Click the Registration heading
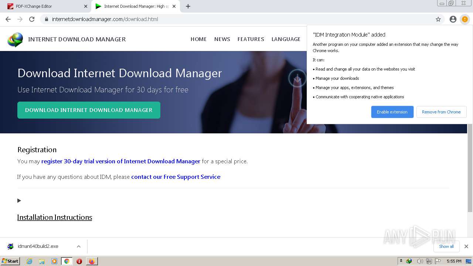 coord(37,150)
